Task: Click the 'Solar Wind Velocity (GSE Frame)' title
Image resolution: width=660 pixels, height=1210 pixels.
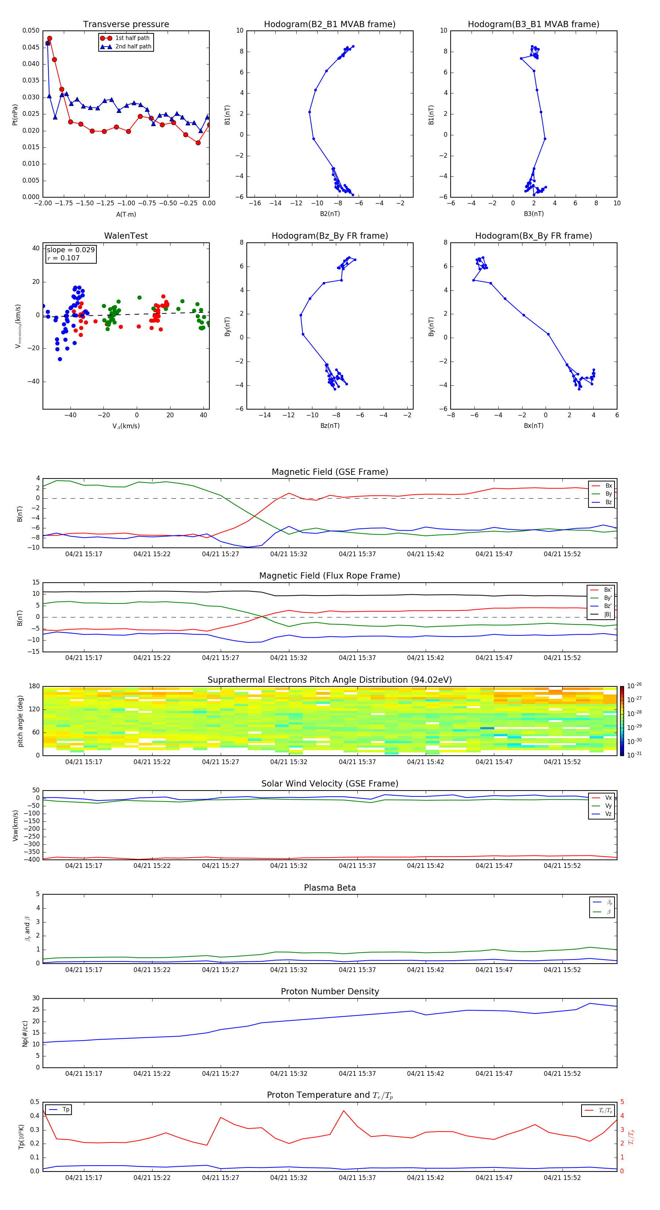Action: point(330,784)
